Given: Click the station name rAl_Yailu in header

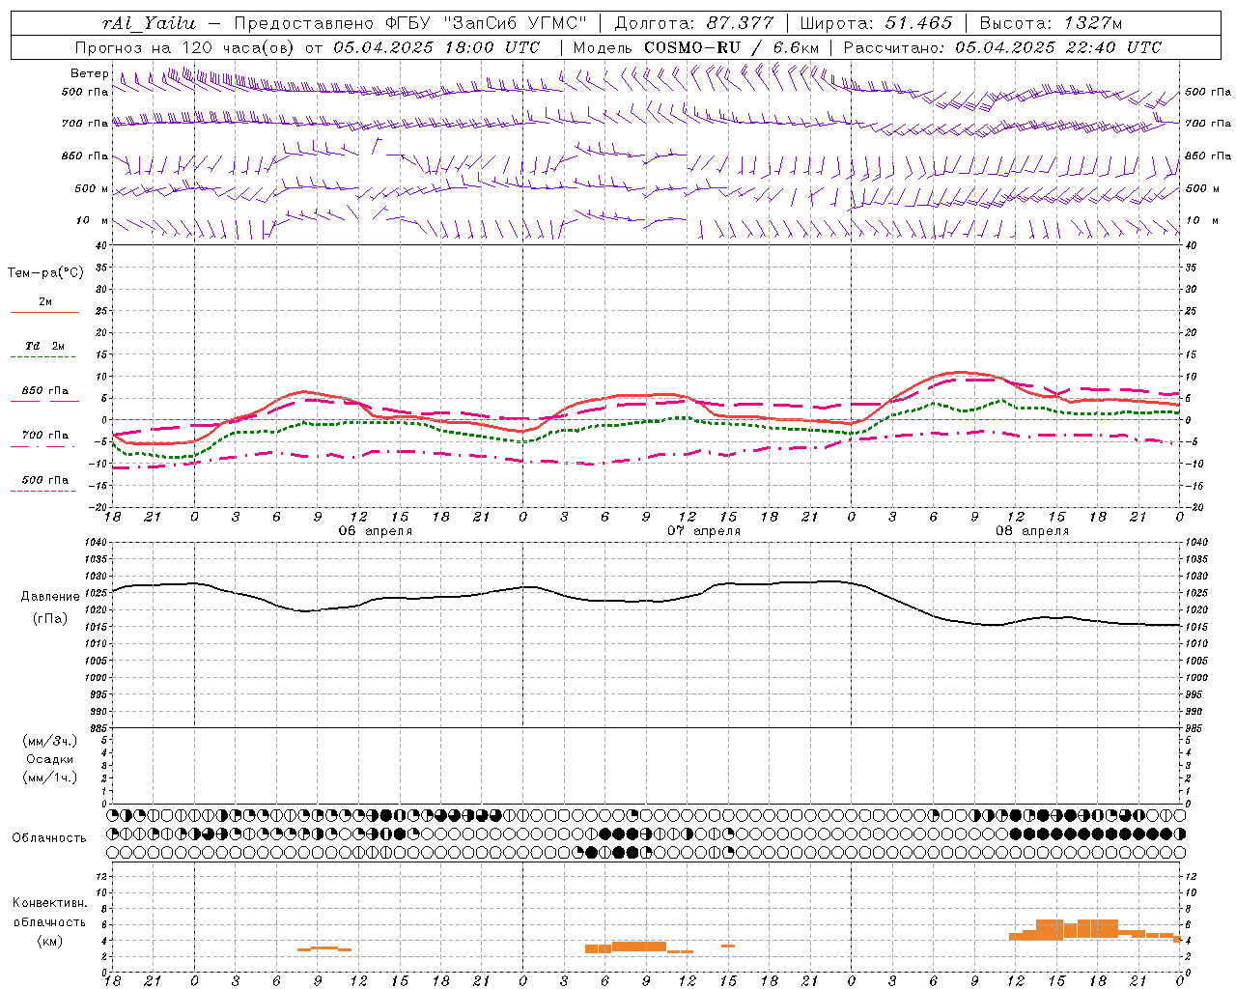Looking at the screenshot, I should click(x=149, y=23).
